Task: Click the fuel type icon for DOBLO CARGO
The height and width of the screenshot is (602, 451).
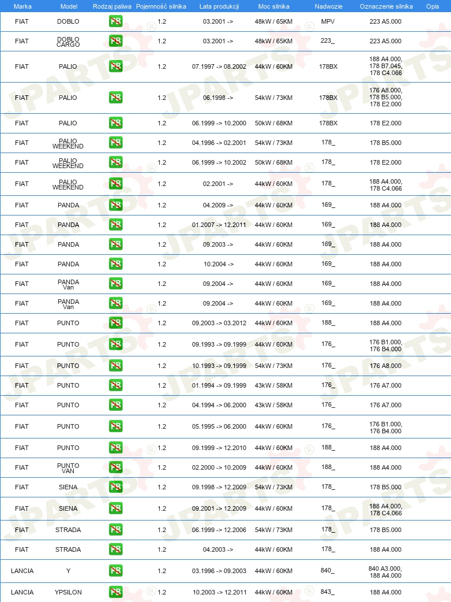Action: pyautogui.click(x=115, y=41)
